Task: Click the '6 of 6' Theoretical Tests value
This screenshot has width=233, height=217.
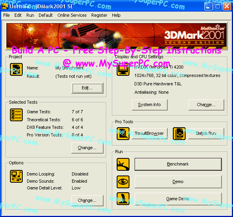Action: 77,120
